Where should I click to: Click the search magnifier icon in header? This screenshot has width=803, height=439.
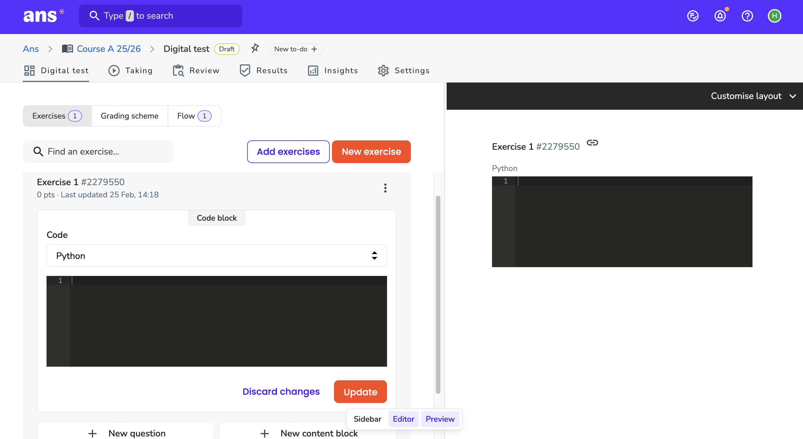pos(94,16)
